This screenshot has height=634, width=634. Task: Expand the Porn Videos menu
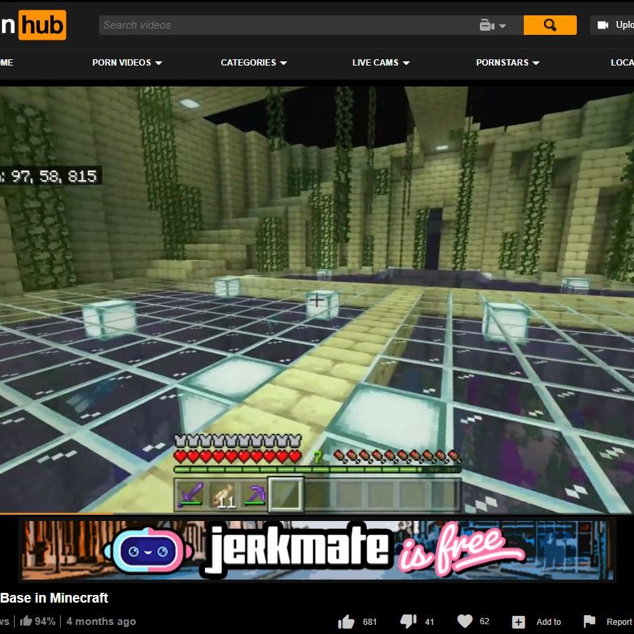pos(127,62)
